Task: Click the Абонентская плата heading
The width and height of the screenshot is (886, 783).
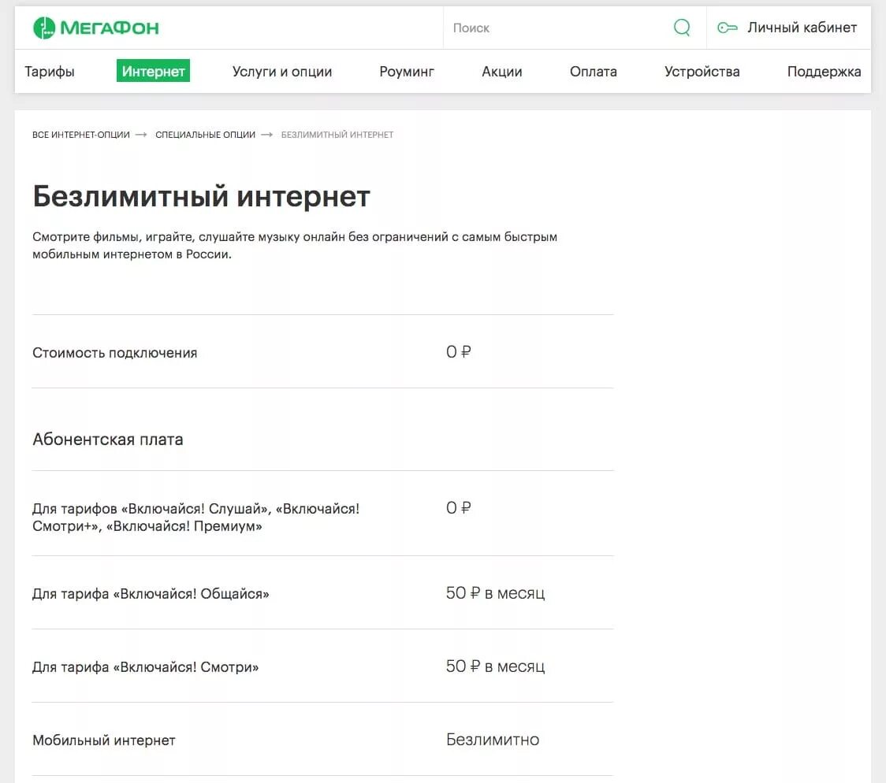Action: point(108,440)
